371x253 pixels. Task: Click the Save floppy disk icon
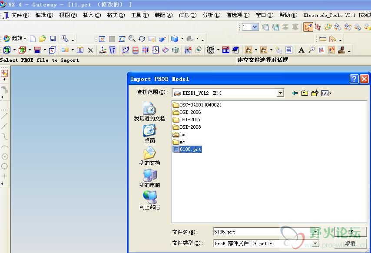coord(53,39)
